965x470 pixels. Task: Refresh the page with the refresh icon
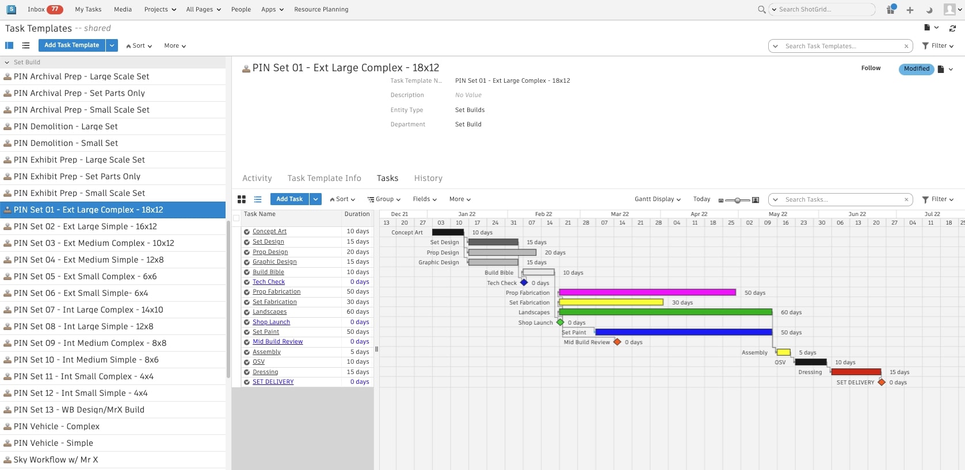pyautogui.click(x=952, y=28)
